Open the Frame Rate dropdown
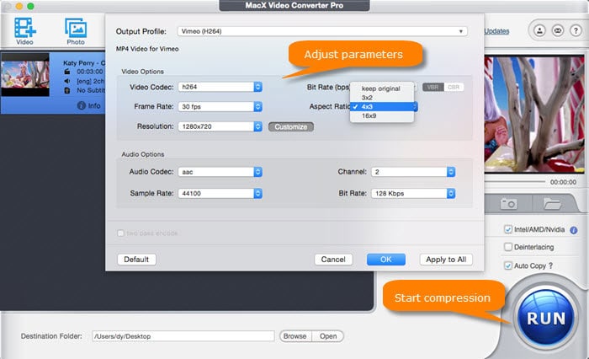Image resolution: width=589 pixels, height=359 pixels. point(220,107)
